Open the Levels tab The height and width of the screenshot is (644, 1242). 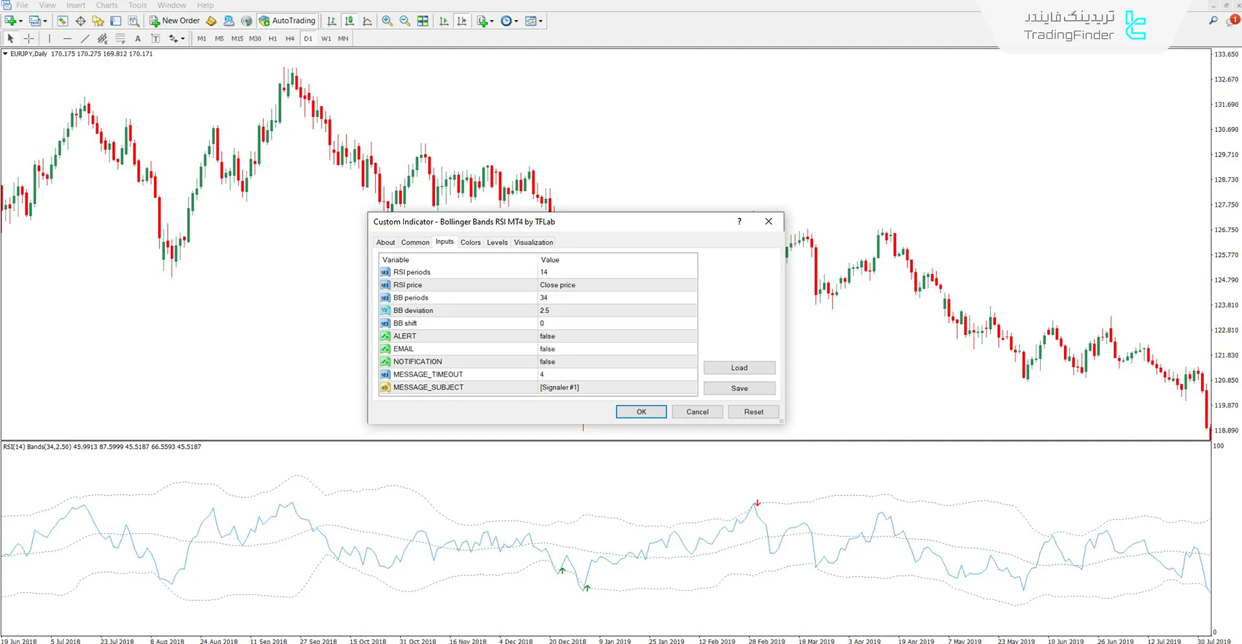pyautogui.click(x=497, y=242)
